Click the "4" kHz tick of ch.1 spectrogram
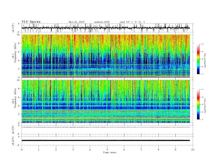The width and height of the screenshot is (217, 168). (19, 60)
